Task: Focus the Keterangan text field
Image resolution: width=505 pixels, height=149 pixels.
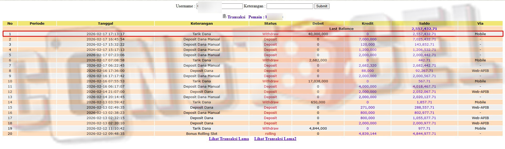Action: [x=289, y=6]
